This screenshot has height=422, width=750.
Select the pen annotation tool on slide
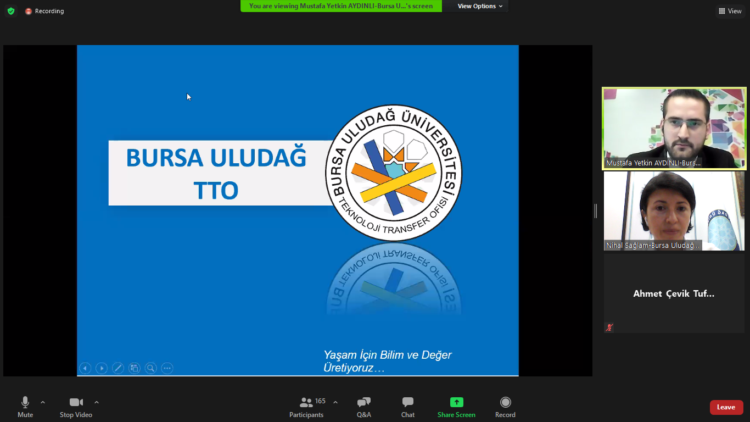[118, 368]
